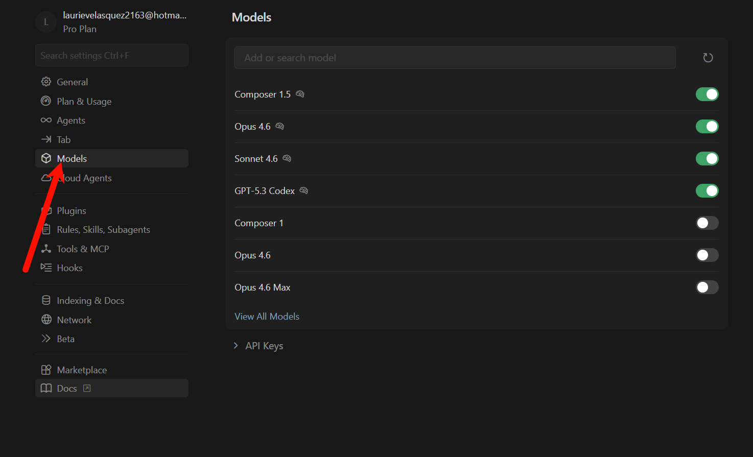Screen dimensions: 753x457
Task: Open Tools & MCP via its icon
Action: 46,249
